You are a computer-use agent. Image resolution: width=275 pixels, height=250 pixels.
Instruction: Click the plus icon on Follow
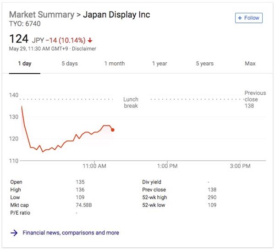click(240, 18)
